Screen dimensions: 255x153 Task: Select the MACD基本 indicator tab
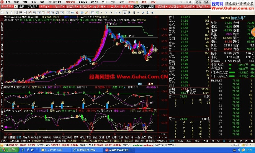tap(36, 137)
